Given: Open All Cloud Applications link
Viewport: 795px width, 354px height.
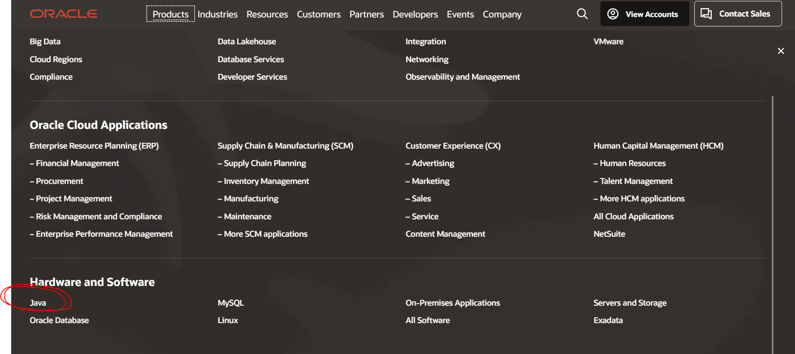Looking at the screenshot, I should [633, 217].
